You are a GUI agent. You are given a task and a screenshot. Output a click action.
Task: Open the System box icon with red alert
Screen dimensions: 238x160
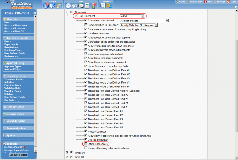click(46, 6)
